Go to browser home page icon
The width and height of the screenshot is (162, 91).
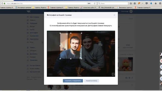(x=156, y=3)
